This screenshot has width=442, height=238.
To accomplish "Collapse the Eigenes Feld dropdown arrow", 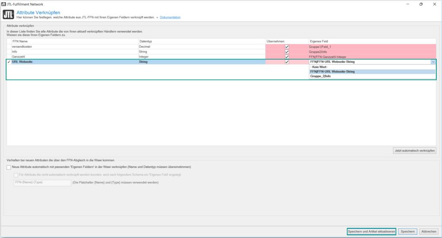I will 433,62.
